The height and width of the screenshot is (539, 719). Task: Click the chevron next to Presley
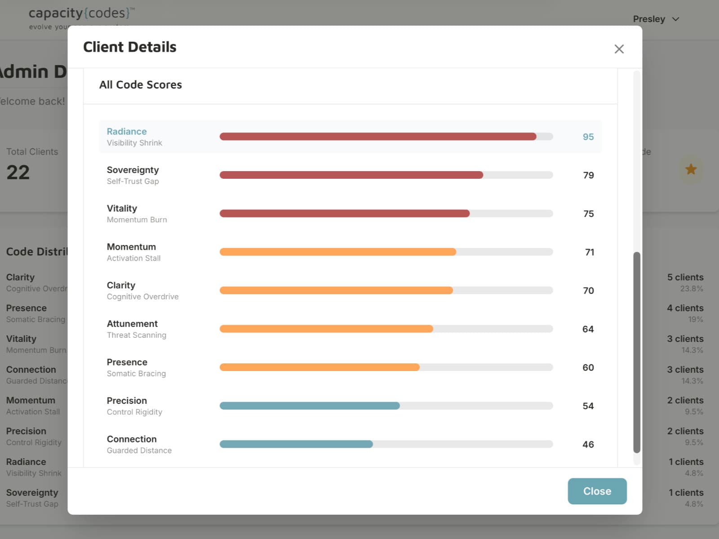coord(676,19)
